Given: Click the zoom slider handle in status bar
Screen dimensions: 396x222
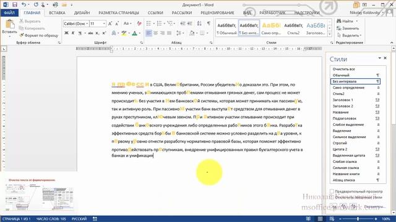Looking at the screenshot, I should 358,219.
